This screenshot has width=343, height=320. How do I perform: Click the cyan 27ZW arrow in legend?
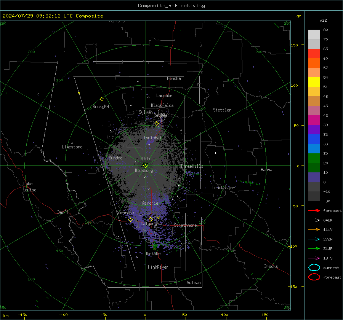point(314,239)
